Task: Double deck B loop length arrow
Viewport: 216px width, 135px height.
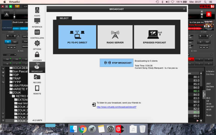Action: 207,36
